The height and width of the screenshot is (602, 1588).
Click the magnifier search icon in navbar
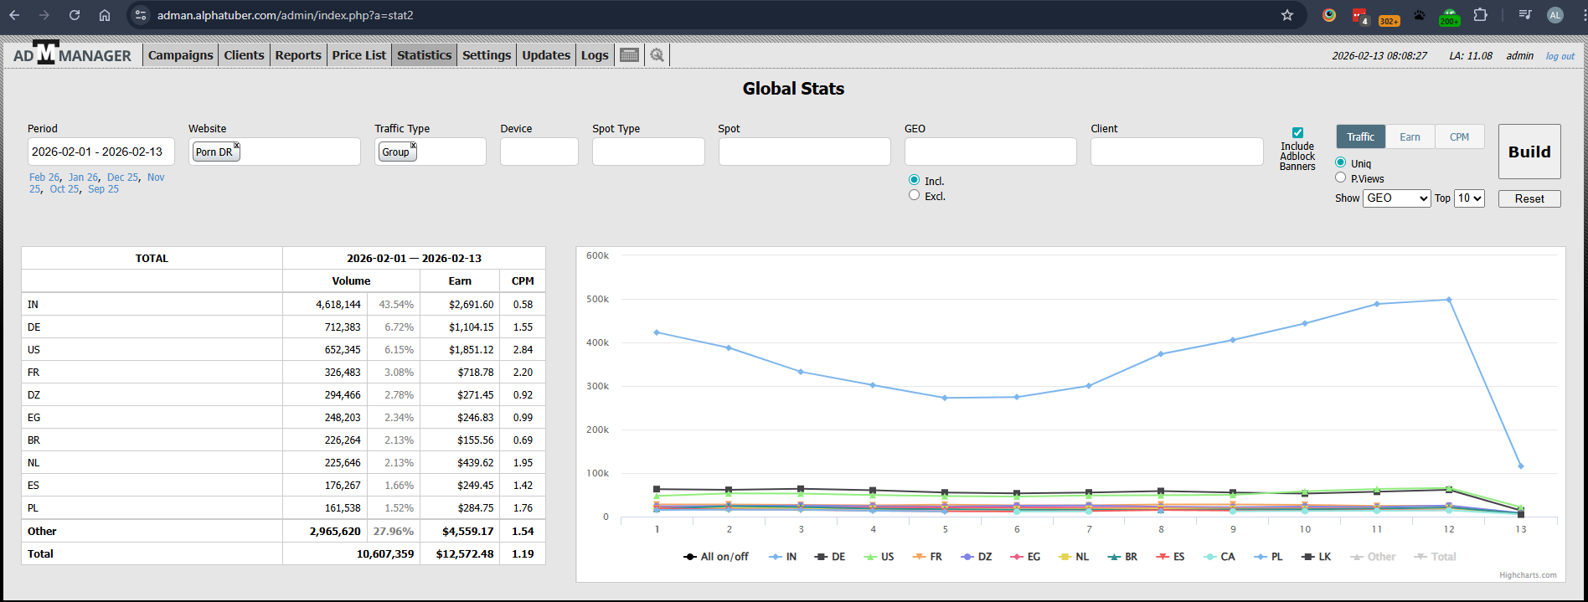click(657, 55)
